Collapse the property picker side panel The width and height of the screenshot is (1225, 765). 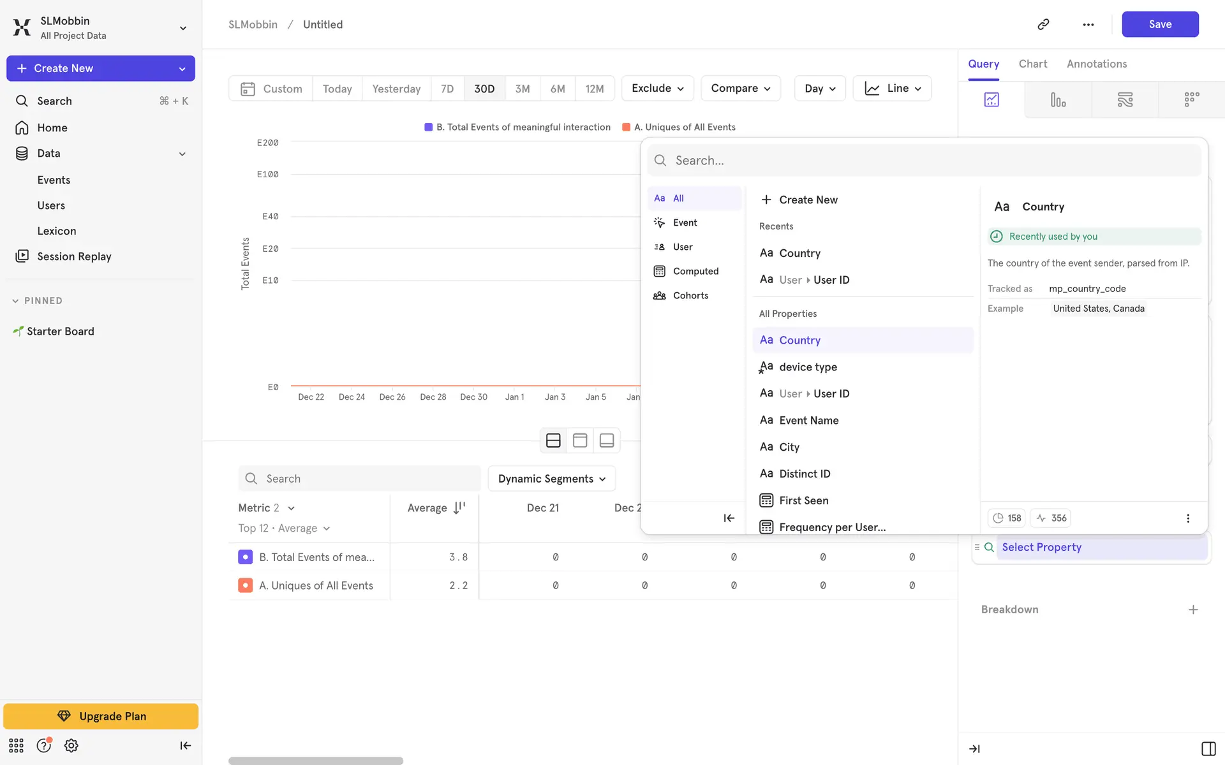click(729, 518)
